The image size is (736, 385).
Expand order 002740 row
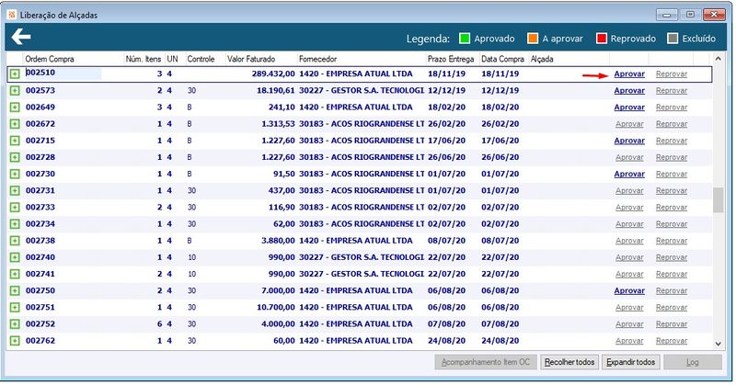click(x=15, y=257)
